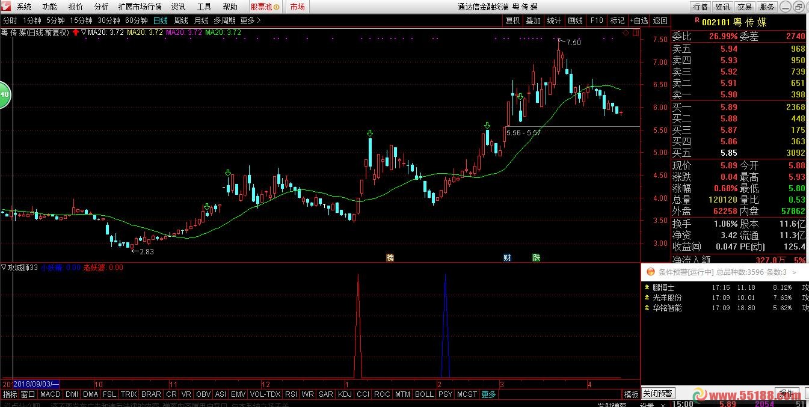
Task: Click the arrow icon beside 鹏博士 alert row
Action: pos(647,288)
